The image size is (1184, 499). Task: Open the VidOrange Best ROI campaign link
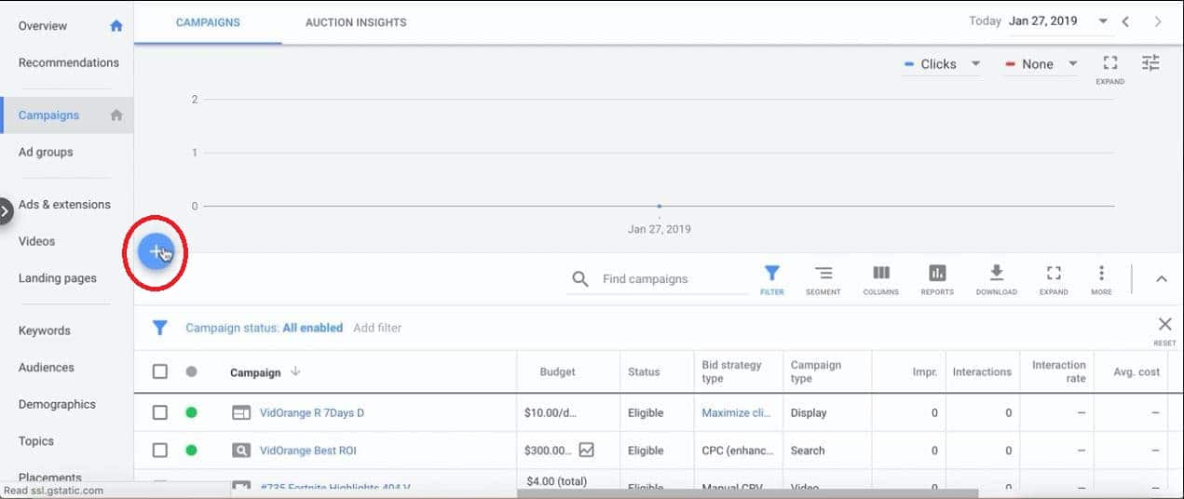pyautogui.click(x=308, y=451)
